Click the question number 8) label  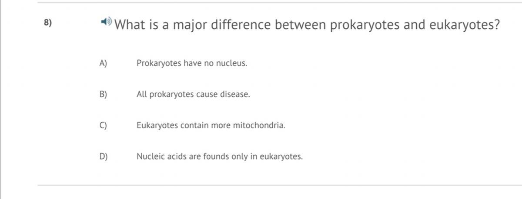pyautogui.click(x=48, y=23)
